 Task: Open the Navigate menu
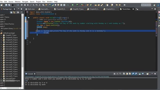tap(25, 2)
